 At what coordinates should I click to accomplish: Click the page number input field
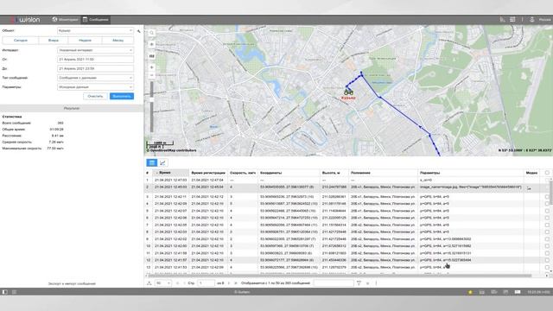[x=207, y=283]
